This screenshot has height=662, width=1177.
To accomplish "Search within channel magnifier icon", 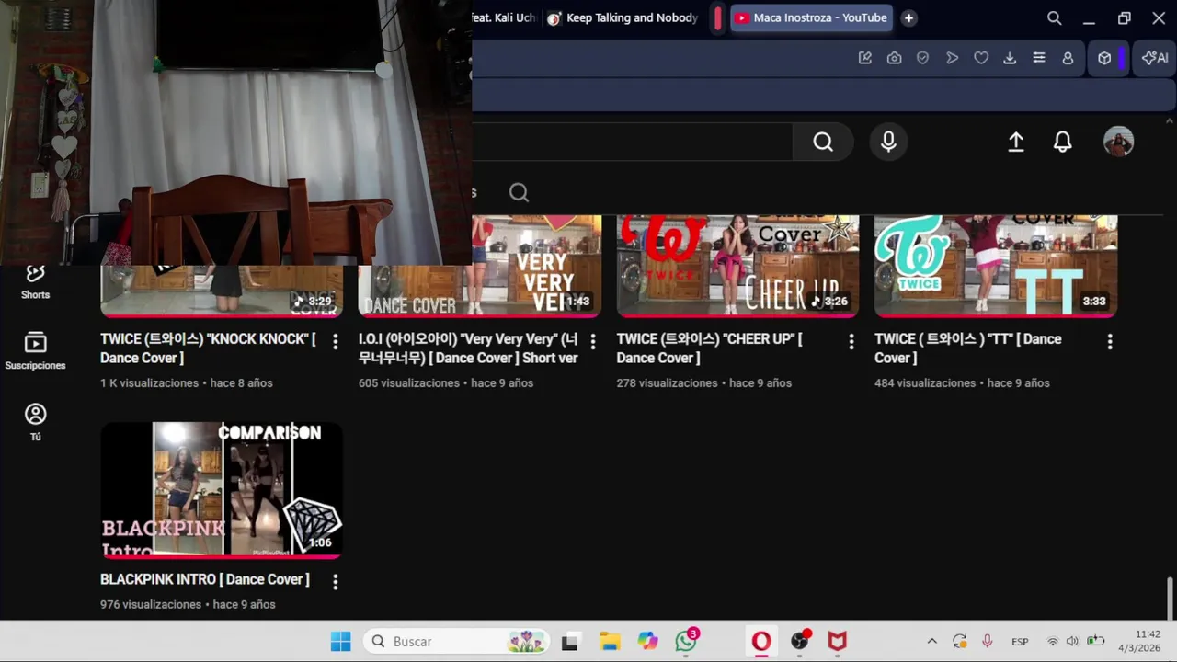I will point(519,192).
